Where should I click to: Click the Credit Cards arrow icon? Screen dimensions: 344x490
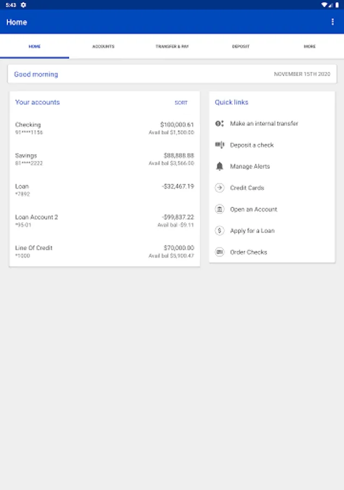click(x=220, y=188)
